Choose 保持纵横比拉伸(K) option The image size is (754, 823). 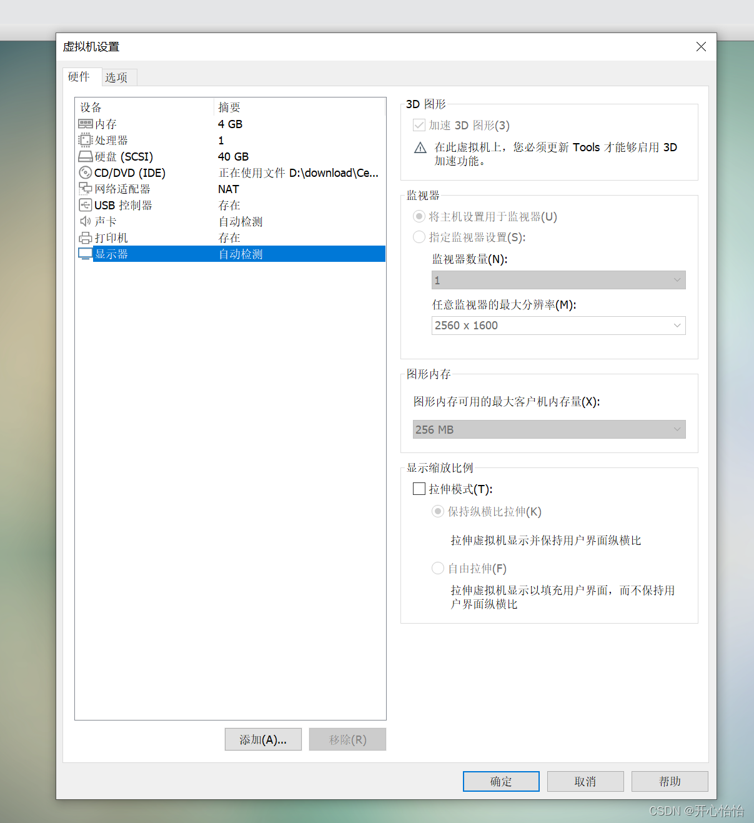click(438, 511)
